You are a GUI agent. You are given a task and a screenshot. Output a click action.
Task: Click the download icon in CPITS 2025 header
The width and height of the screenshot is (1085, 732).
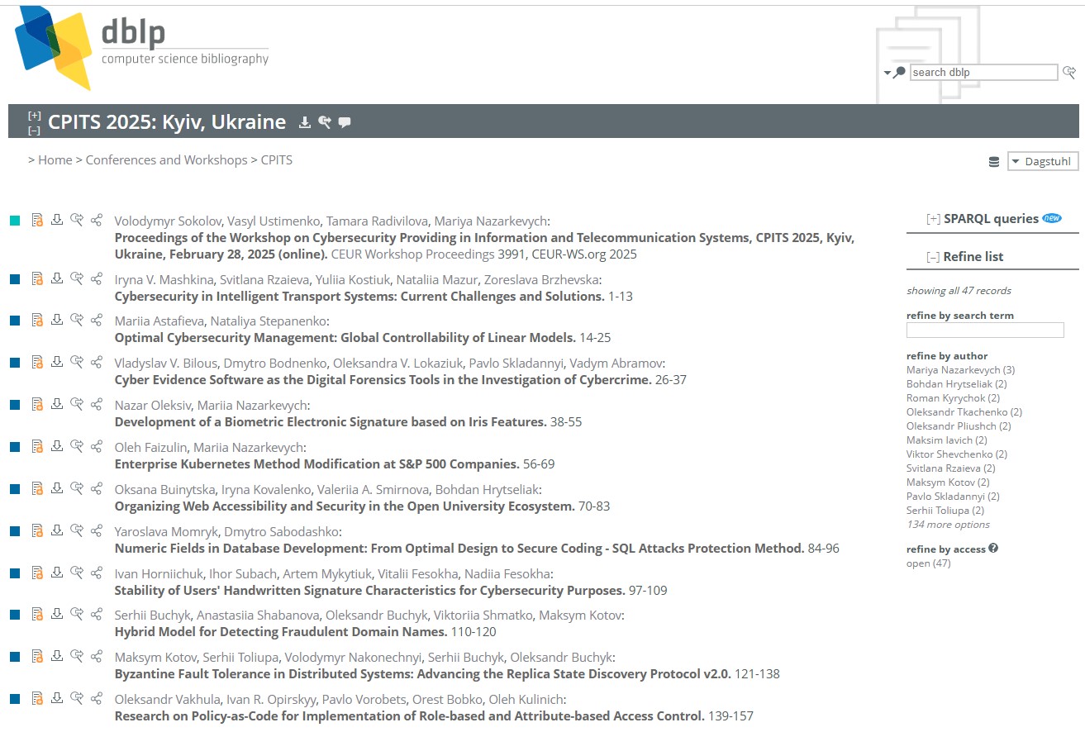tap(305, 122)
